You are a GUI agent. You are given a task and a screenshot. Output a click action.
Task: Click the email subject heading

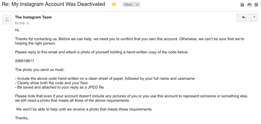54,4
